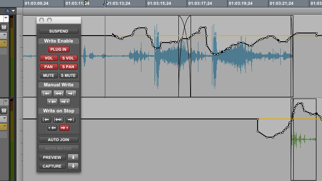Enable Write on Stop to end
Image resolution: width=322 pixels, height=181 pixels.
tap(70, 119)
